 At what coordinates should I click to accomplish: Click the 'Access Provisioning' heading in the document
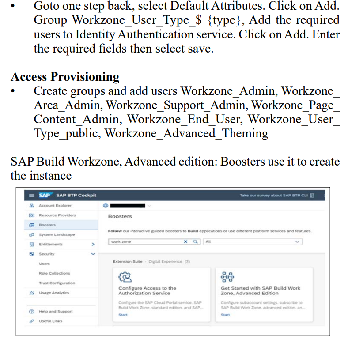click(65, 77)
